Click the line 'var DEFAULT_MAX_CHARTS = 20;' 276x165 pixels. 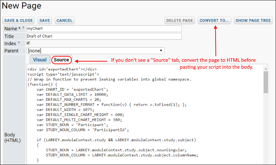[69, 100]
